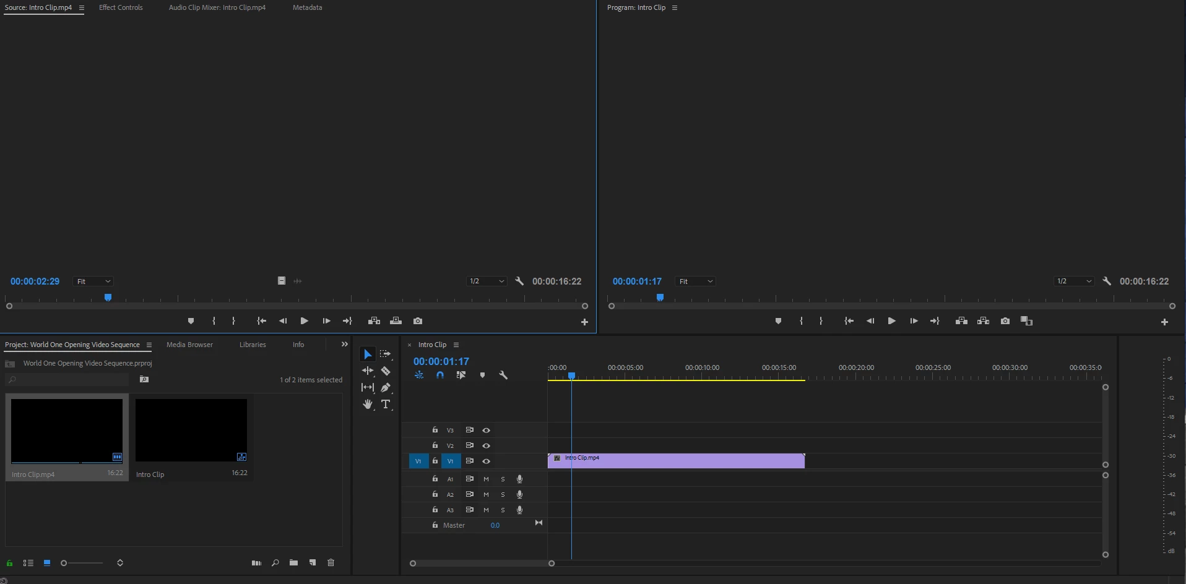Click Overwrite button in Source monitor
This screenshot has width=1186, height=584.
pos(396,321)
